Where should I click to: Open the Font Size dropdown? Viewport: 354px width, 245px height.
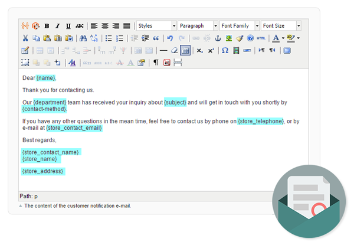281,26
